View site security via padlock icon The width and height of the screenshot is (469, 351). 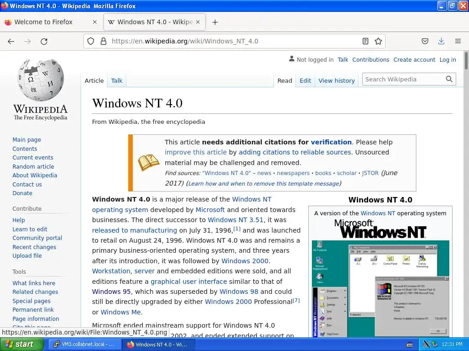pos(104,41)
